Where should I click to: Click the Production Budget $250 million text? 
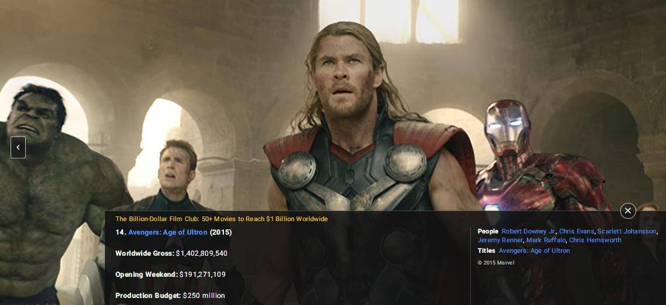pos(204,296)
